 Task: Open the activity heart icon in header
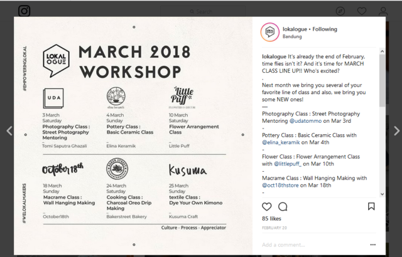[362, 11]
